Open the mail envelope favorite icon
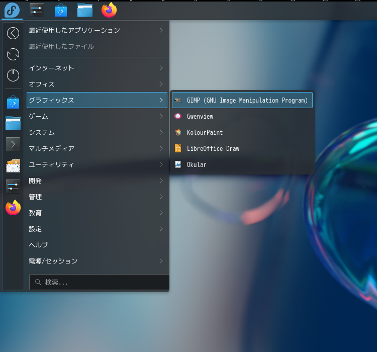The width and height of the screenshot is (377, 352). tap(13, 165)
